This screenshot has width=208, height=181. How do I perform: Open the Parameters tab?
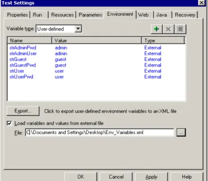(90, 15)
